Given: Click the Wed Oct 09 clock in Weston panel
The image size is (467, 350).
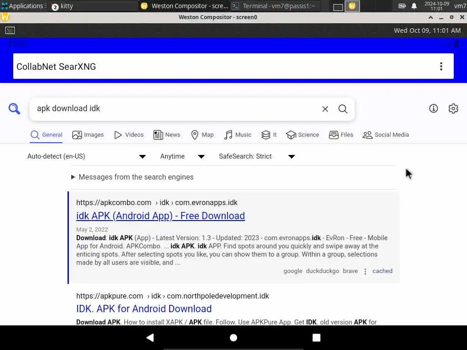Looking at the screenshot, I should point(427,31).
